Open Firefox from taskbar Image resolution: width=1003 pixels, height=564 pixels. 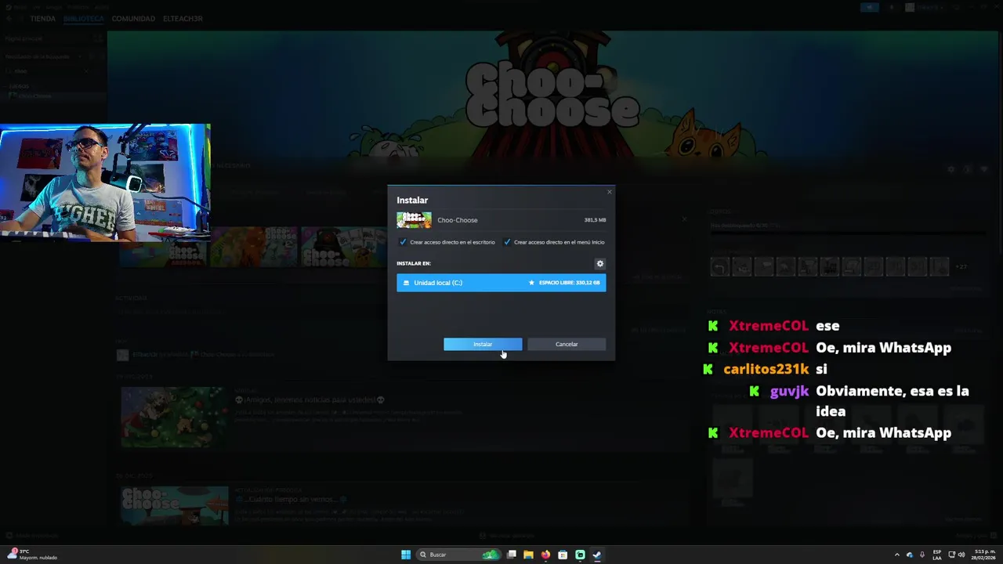click(545, 555)
